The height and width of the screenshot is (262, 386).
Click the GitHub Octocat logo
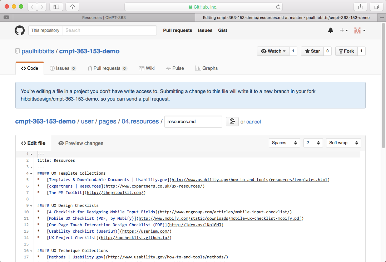click(x=20, y=30)
